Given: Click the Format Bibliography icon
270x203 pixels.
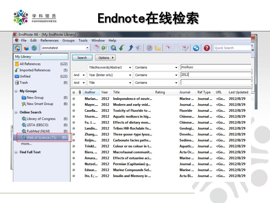Looking at the screenshot, I should point(177,48).
